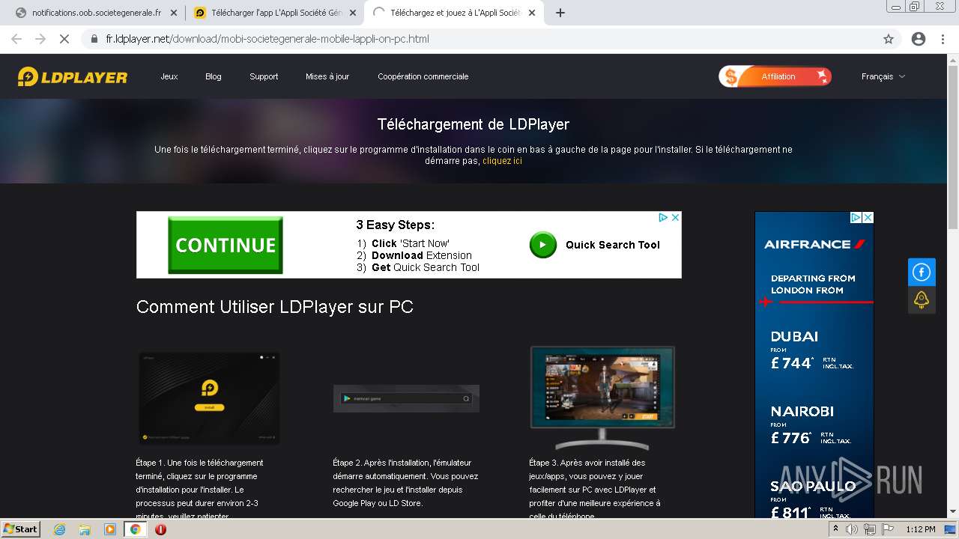Close the Quick Search Tool banner ad
The height and width of the screenshot is (539, 959).
[675, 217]
